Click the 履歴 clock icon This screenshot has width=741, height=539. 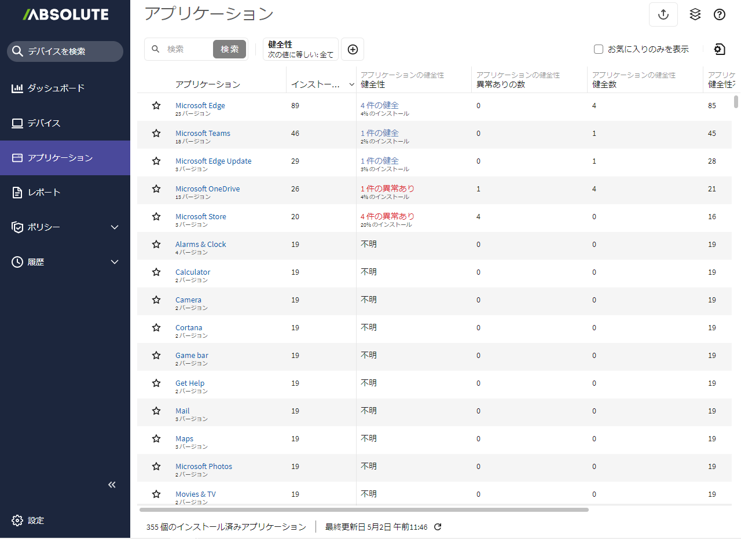click(17, 262)
